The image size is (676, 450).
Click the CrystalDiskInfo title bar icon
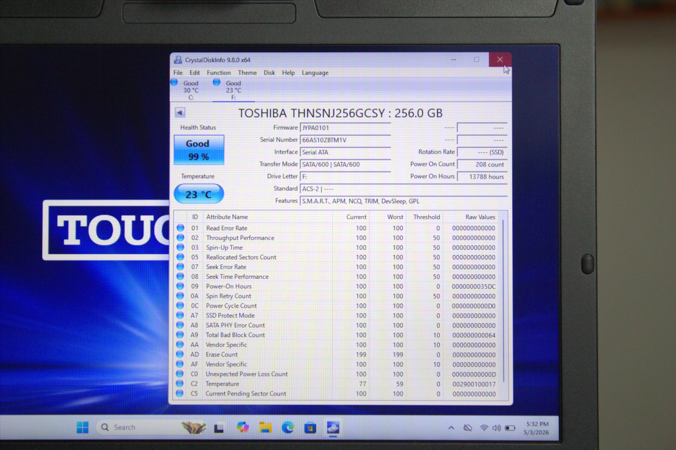pyautogui.click(x=178, y=60)
